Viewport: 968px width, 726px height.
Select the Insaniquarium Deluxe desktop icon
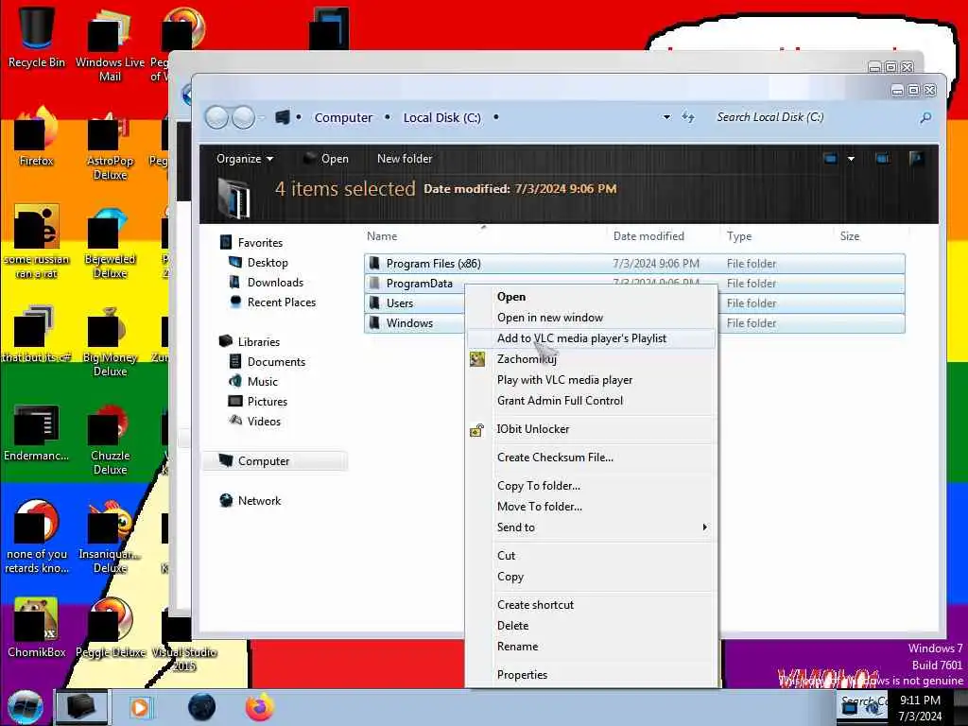tap(110, 538)
